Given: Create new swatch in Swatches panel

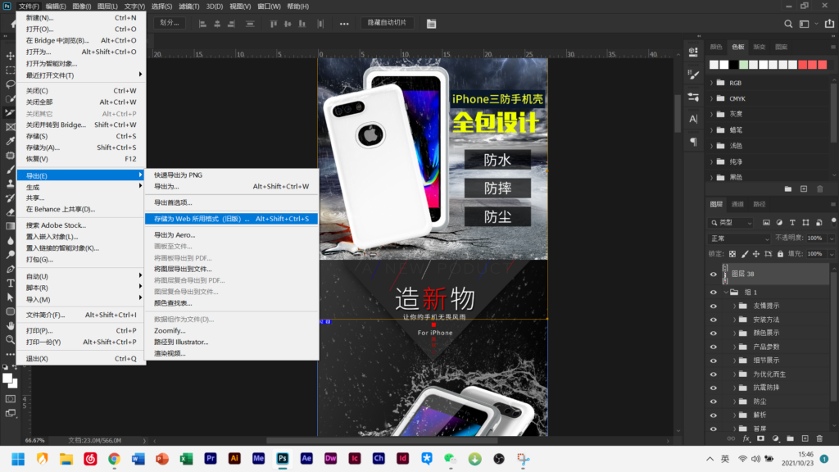Looking at the screenshot, I should pos(804,189).
